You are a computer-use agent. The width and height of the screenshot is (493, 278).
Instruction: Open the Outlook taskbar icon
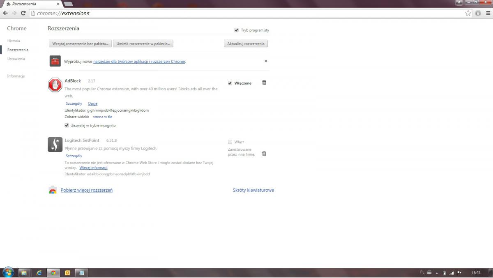point(67,273)
